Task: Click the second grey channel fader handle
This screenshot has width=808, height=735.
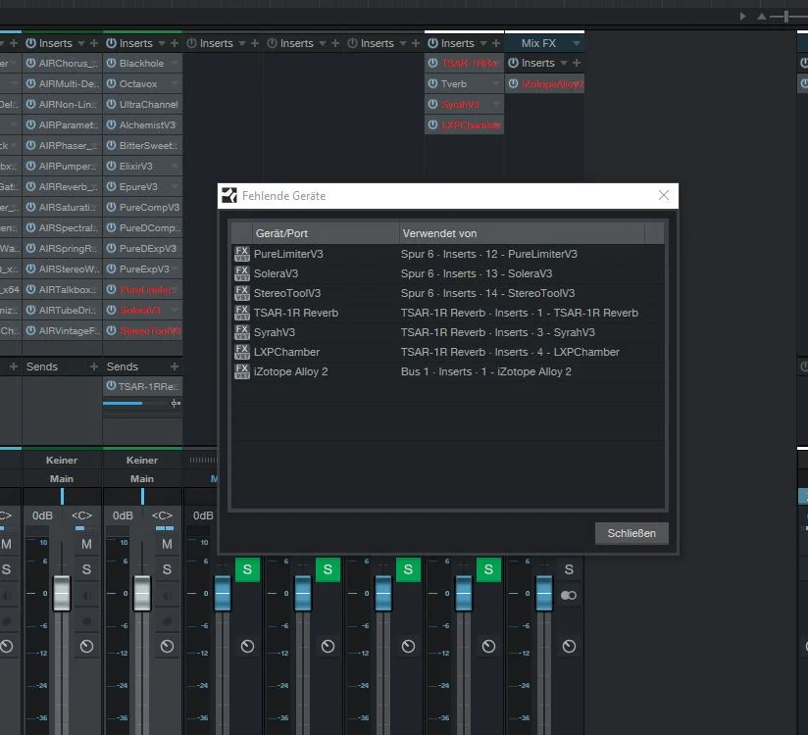Action: click(x=142, y=593)
